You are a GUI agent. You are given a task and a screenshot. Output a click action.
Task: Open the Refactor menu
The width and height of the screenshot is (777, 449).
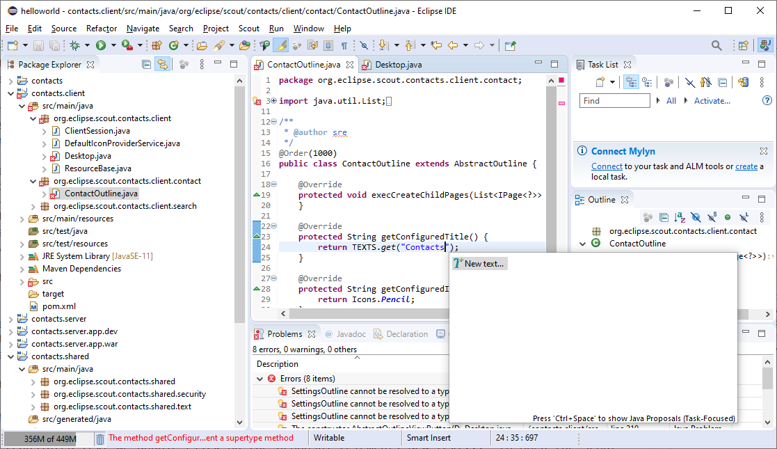click(x=102, y=29)
